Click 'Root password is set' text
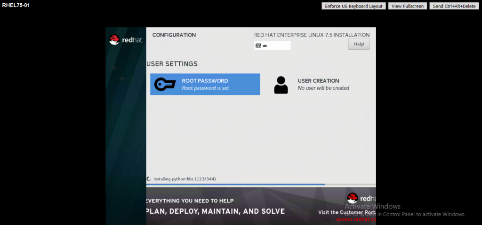The image size is (482, 225). click(205, 88)
